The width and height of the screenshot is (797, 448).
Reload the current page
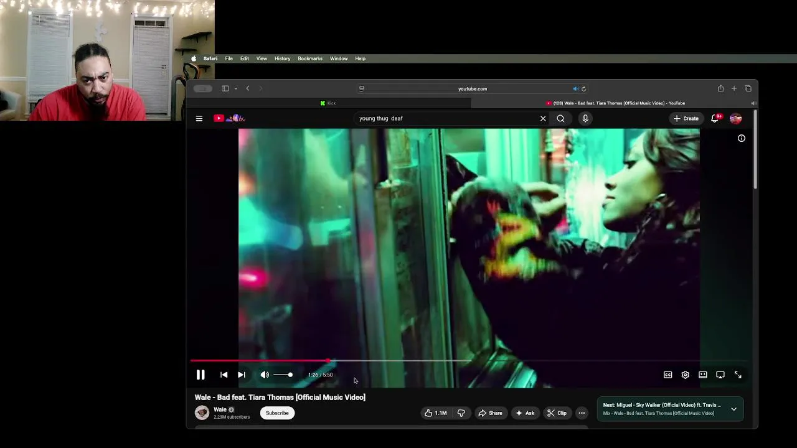coord(583,88)
